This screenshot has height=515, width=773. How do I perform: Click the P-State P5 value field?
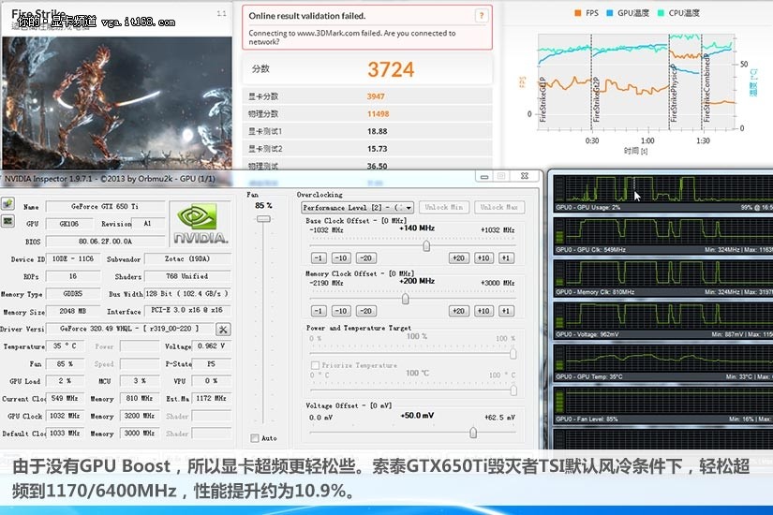[211, 363]
